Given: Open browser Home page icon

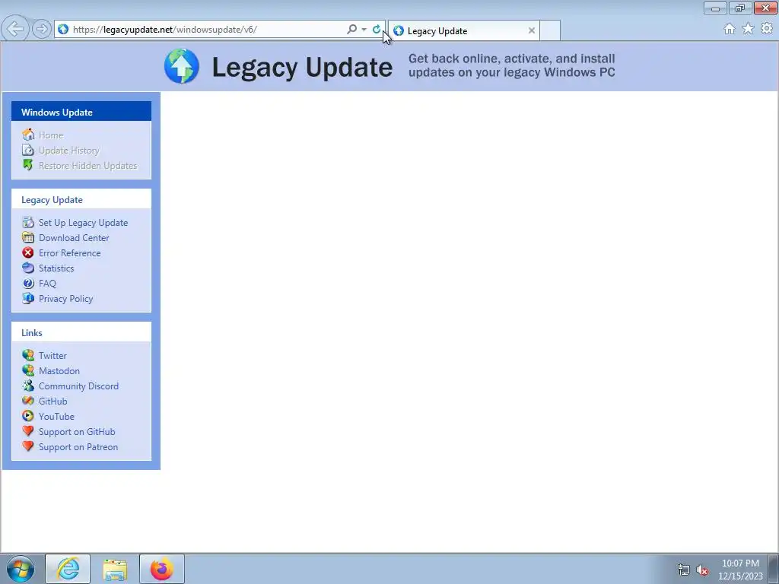Looking at the screenshot, I should click(x=730, y=29).
